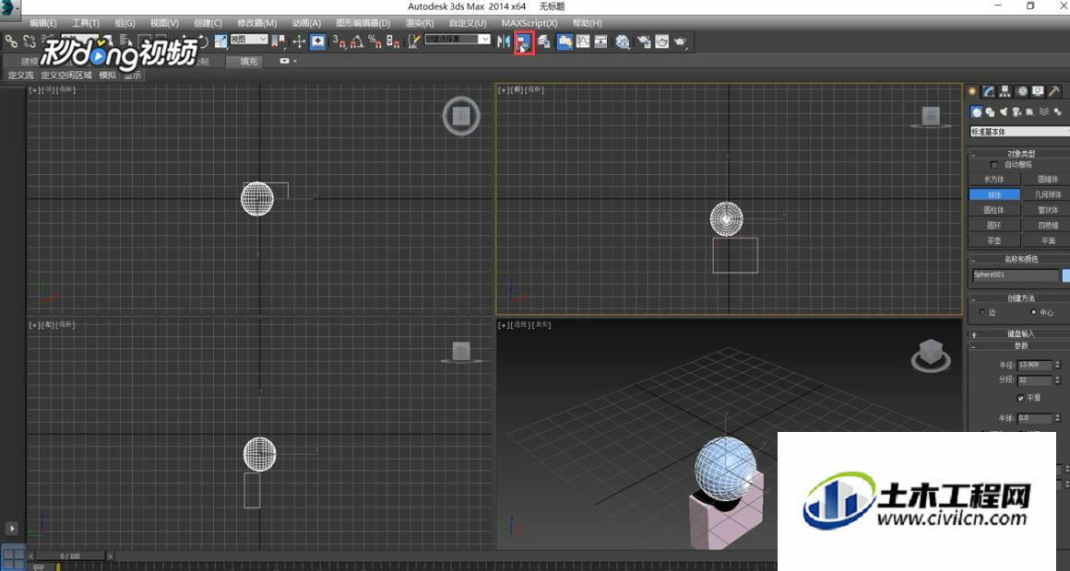Open the Material Editor icon
Screen dimensions: 1070x571
click(622, 41)
